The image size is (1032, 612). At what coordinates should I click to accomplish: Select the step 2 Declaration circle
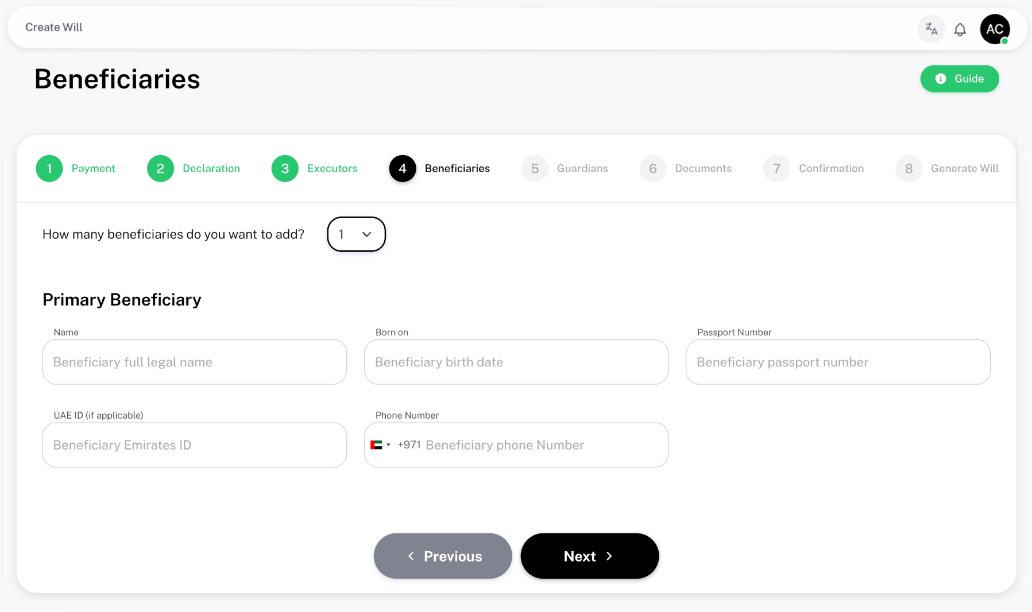point(161,169)
